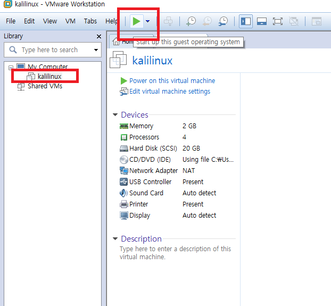This screenshot has width=331, height=306.
Task: Collapse the Devices section
Action: [115, 115]
